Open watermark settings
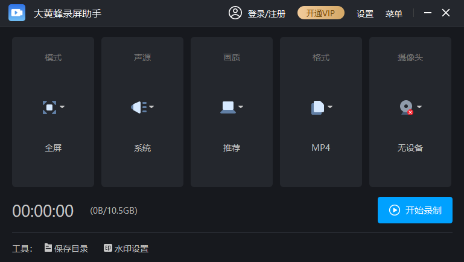The width and height of the screenshot is (464, 262). (x=126, y=248)
